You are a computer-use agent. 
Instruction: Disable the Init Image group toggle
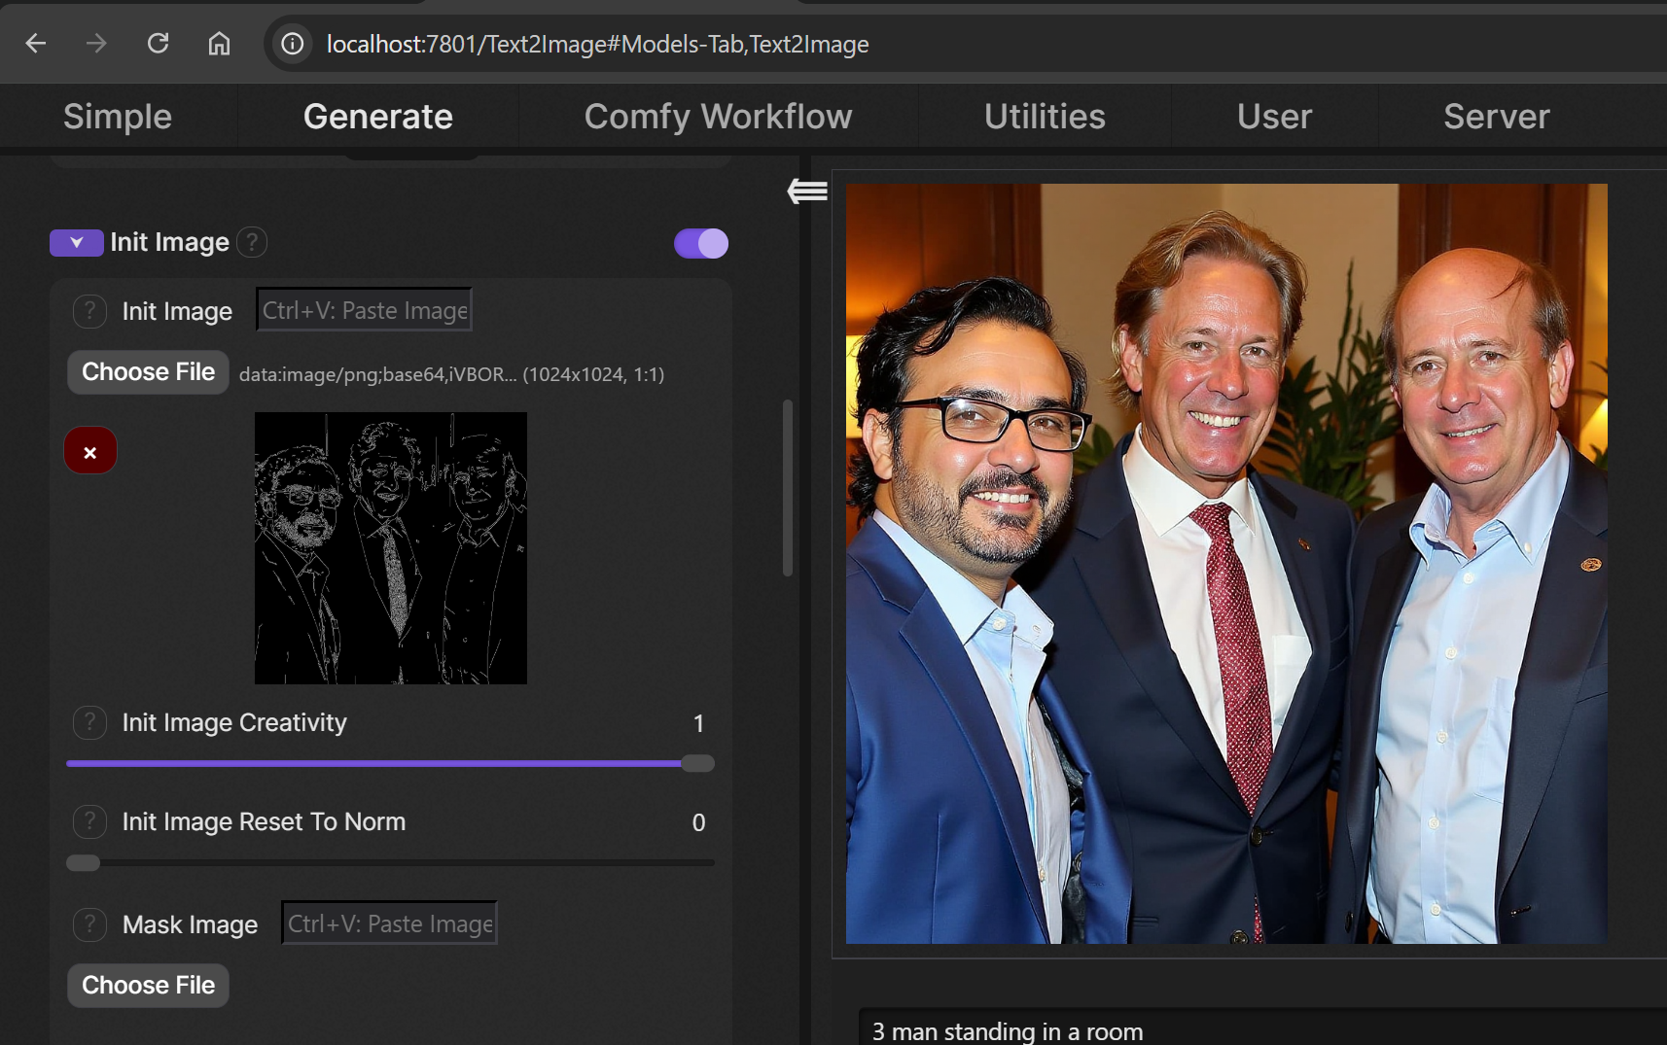pos(701,243)
